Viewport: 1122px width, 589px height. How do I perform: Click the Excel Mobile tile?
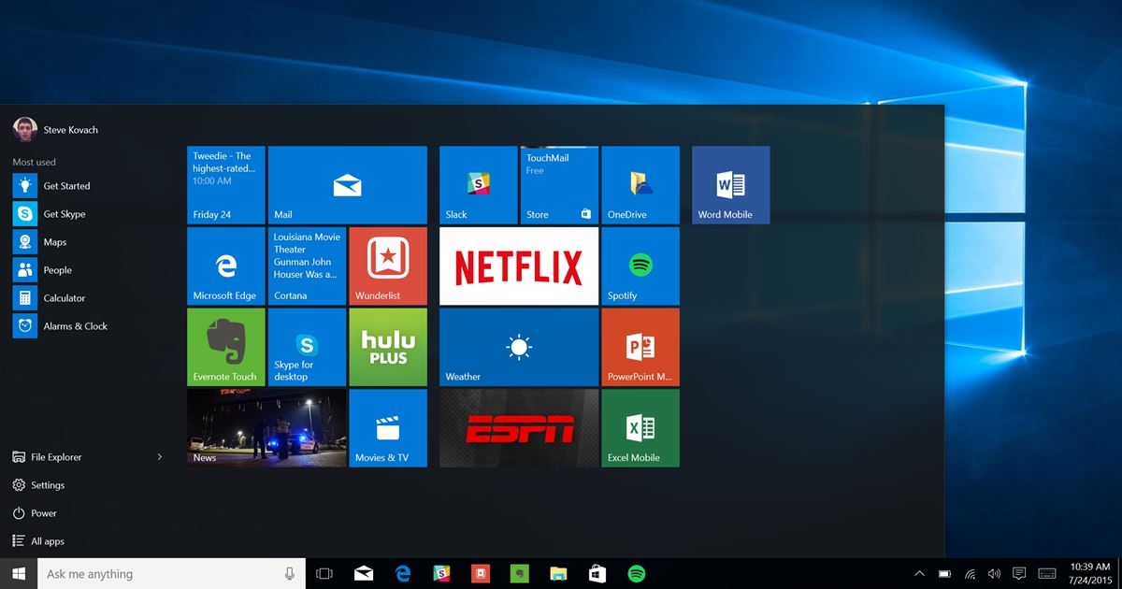(640, 428)
